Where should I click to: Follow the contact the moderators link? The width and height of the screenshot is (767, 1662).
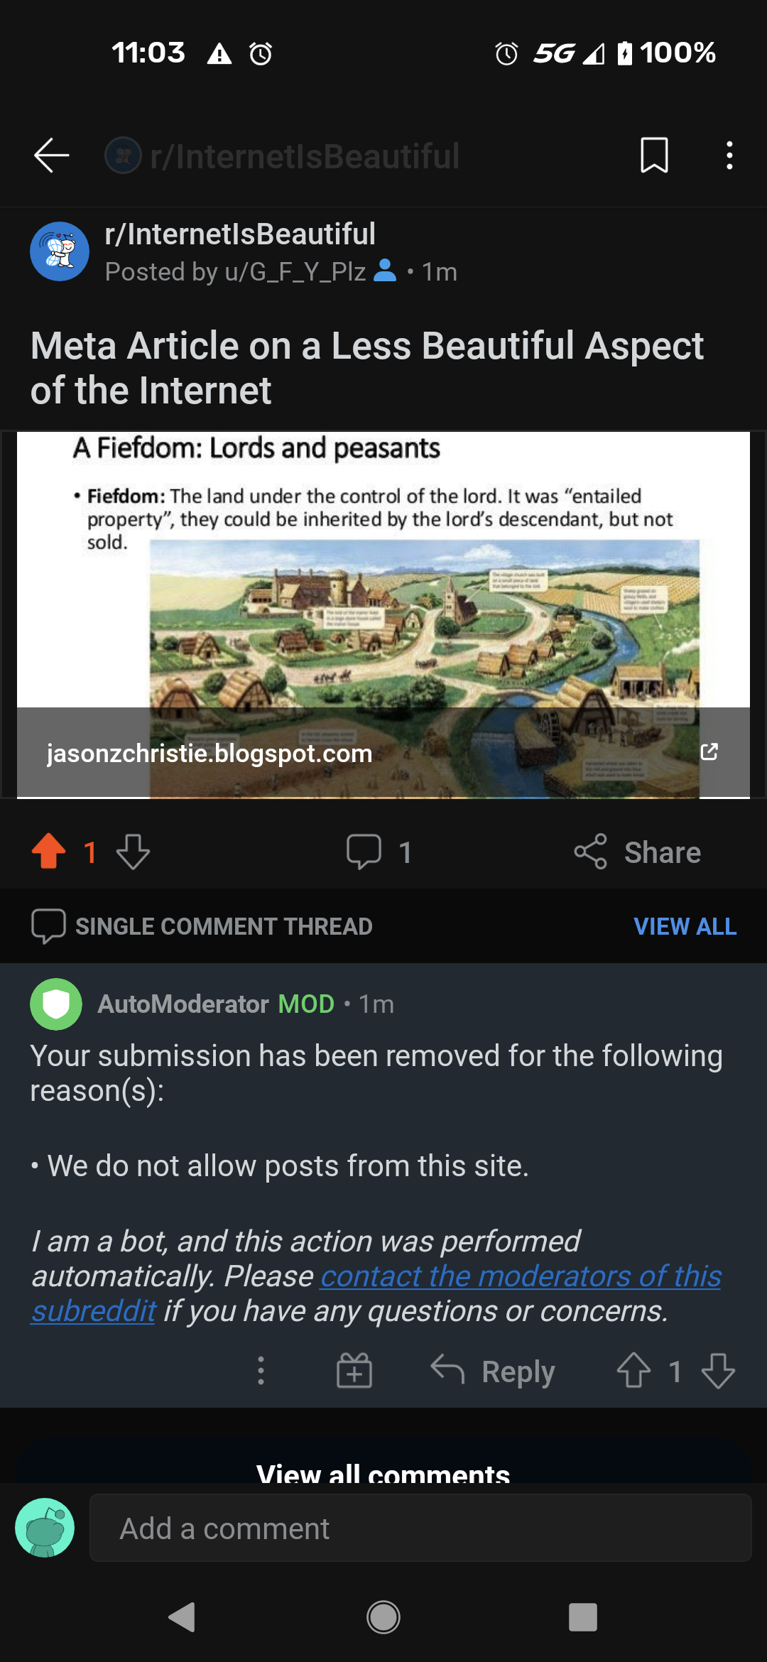[x=376, y=1293]
